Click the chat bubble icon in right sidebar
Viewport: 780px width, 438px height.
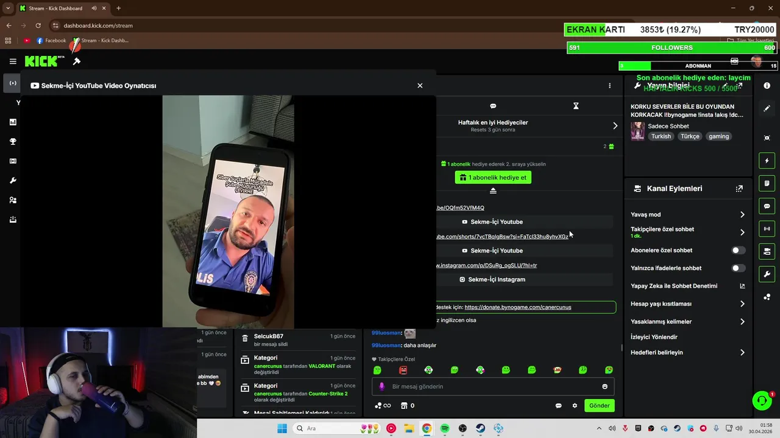[x=767, y=206]
